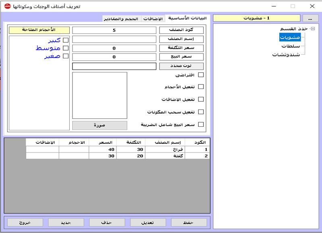Select شندوتشات in the section tree

pos(286,55)
